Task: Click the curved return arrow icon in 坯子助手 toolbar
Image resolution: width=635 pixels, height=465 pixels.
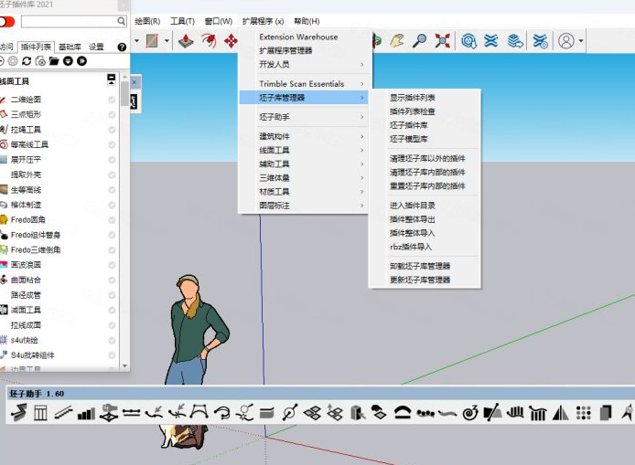Action: [x=222, y=413]
